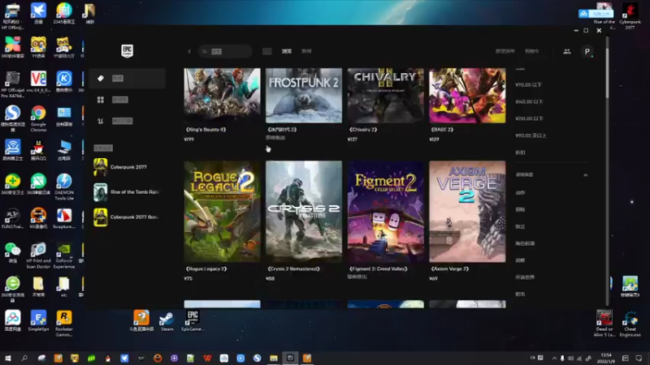Open the Tencent QQ penguin desktop shortcut
The width and height of the screenshot is (650, 365).
coord(38,151)
